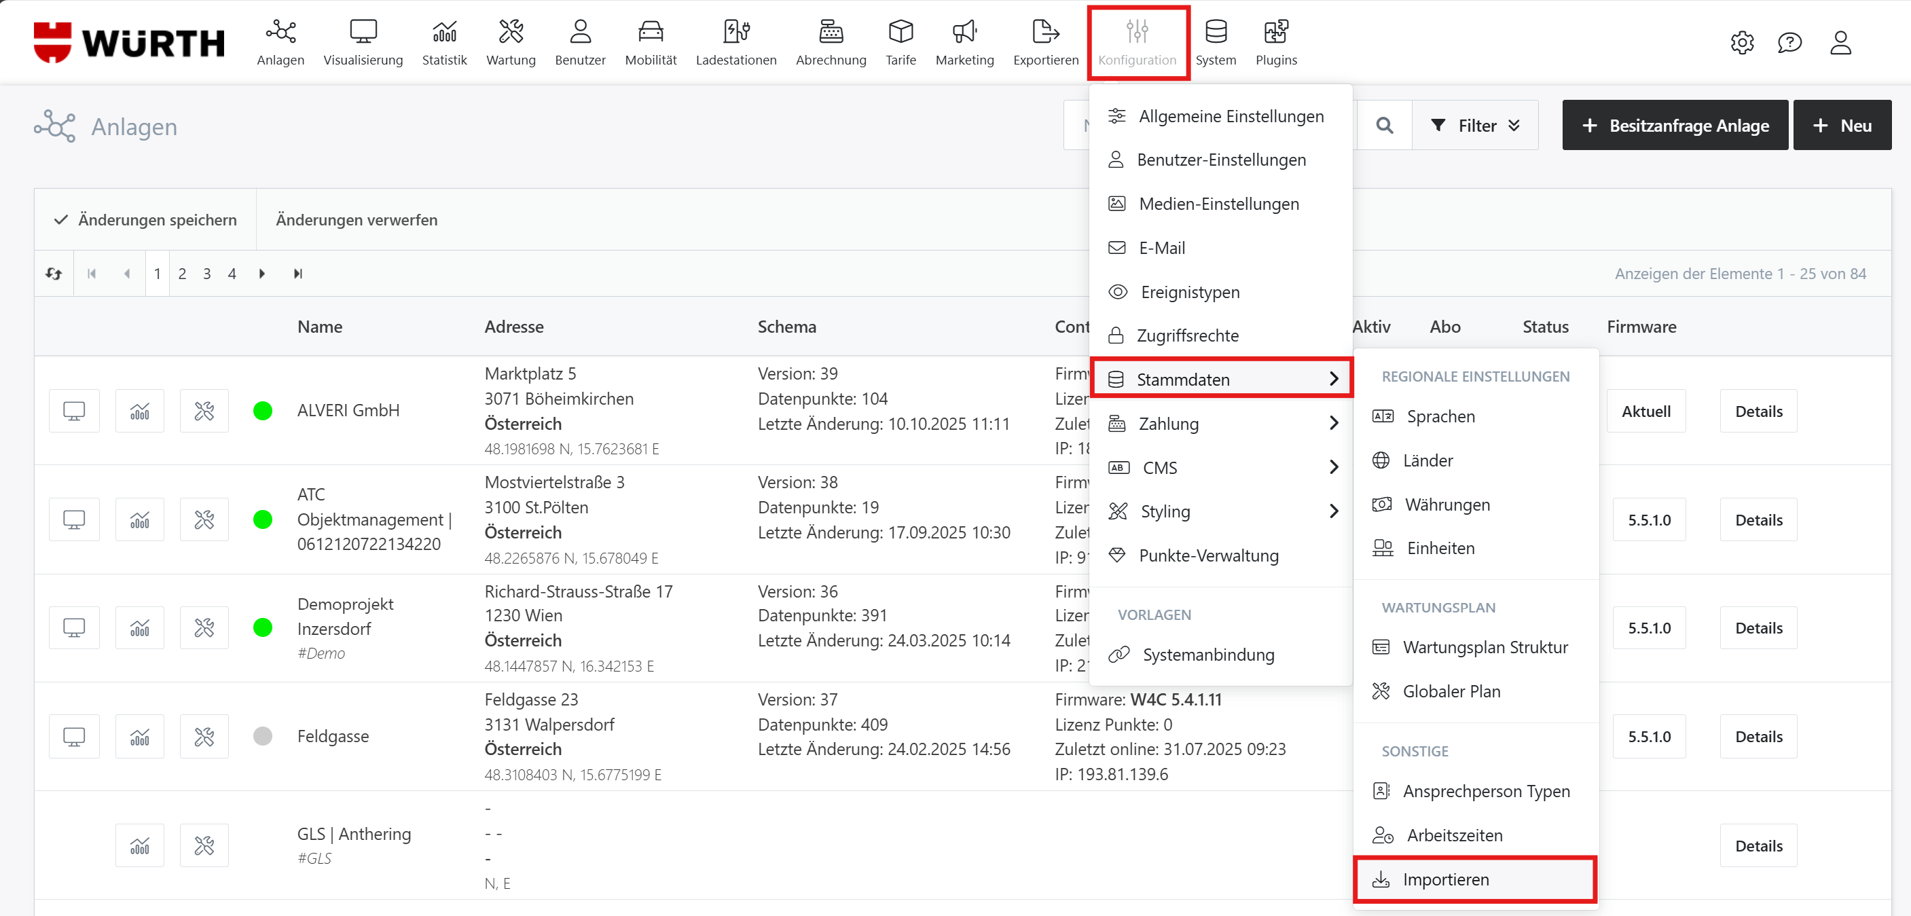The image size is (1911, 916).
Task: Choose Währungen from regional settings
Action: (1446, 505)
